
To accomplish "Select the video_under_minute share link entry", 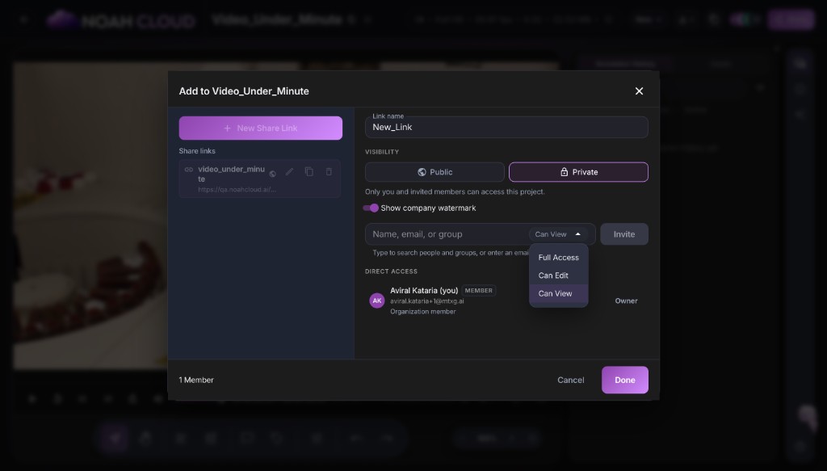I will coord(259,179).
